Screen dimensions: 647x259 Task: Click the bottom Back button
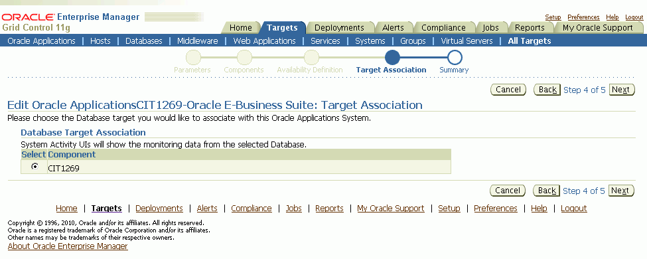pyautogui.click(x=547, y=191)
